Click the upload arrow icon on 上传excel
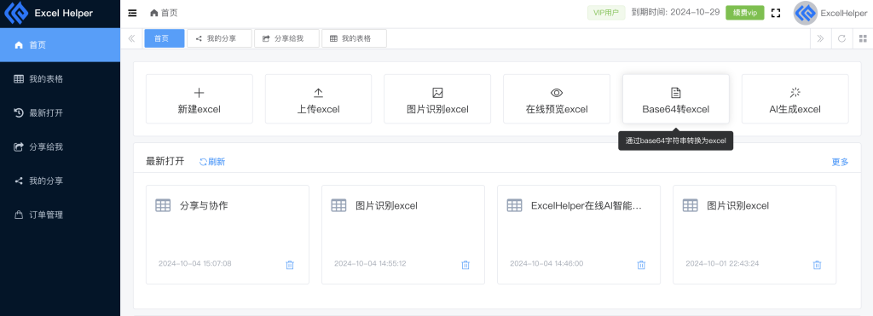Viewport: 873px width, 316px height. coord(319,93)
